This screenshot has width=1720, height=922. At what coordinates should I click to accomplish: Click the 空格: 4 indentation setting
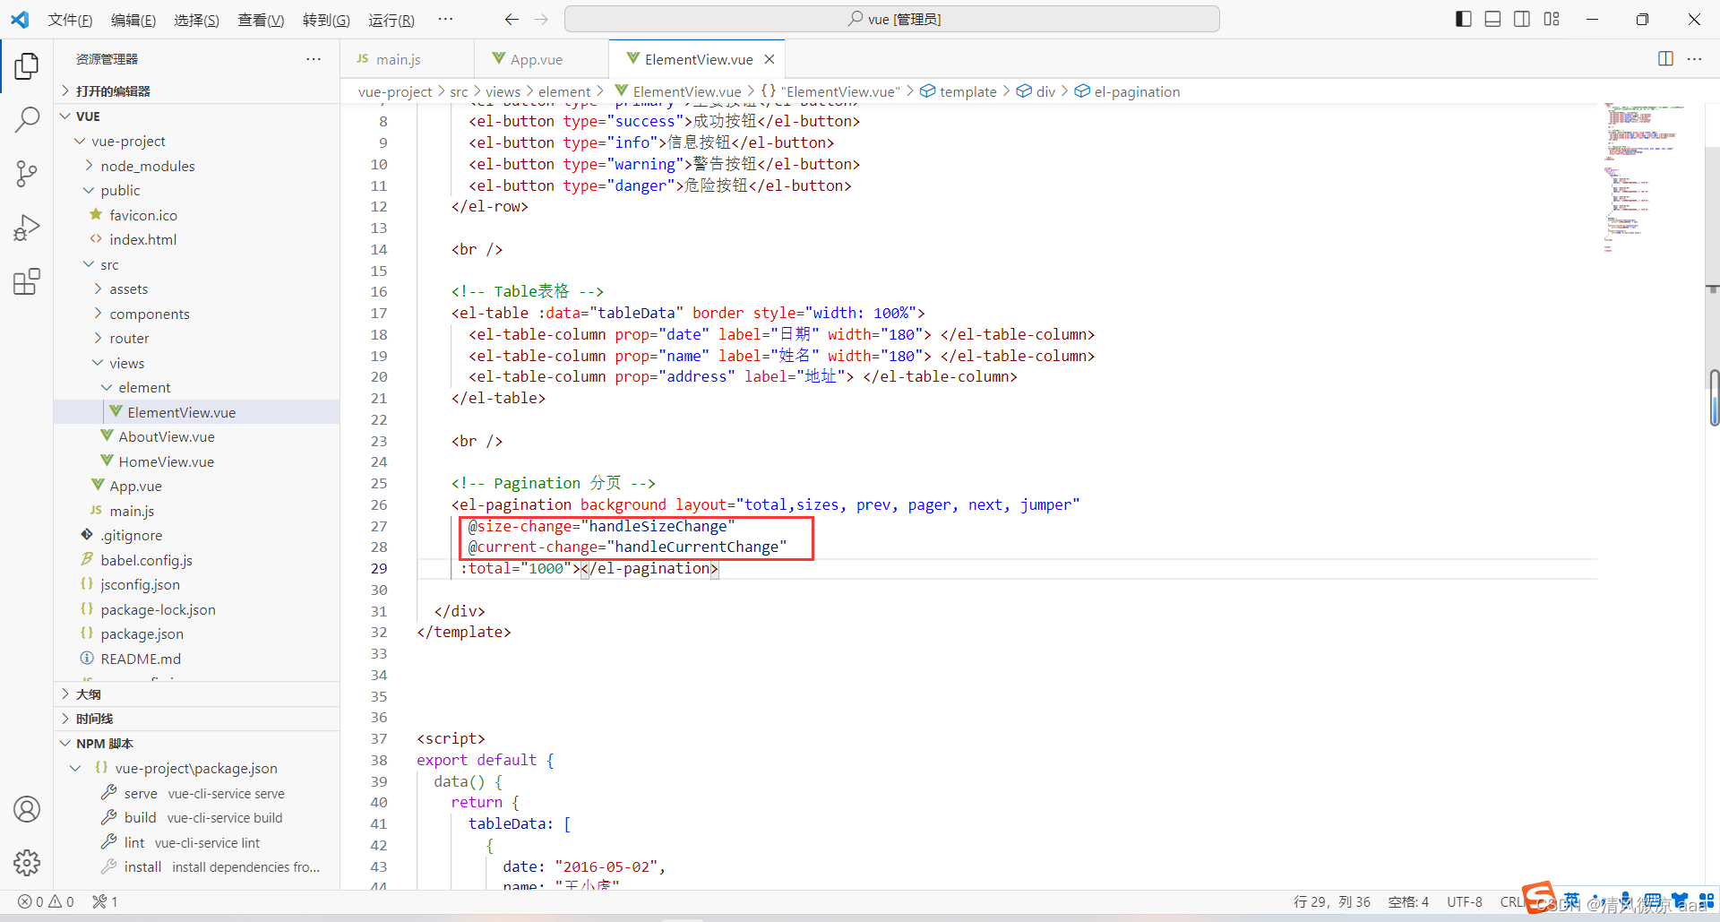click(1408, 902)
